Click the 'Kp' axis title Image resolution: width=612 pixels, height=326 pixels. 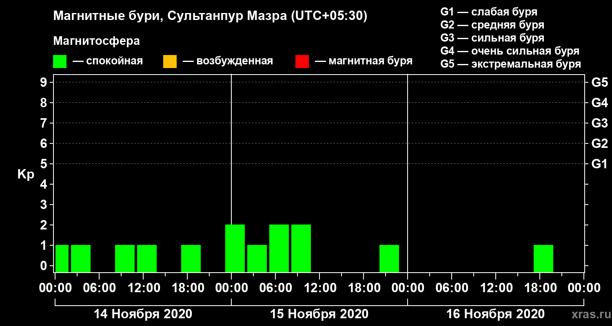tap(26, 174)
